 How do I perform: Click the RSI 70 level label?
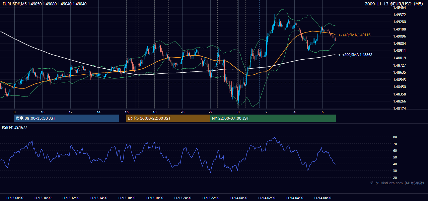click(395, 144)
